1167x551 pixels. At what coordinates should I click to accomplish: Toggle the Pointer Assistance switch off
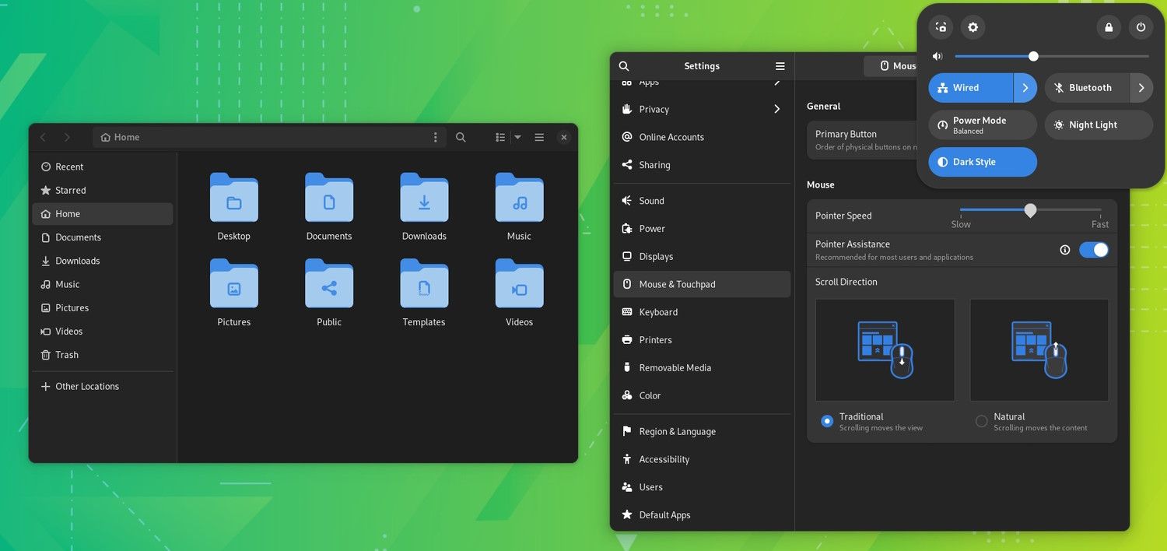1094,249
